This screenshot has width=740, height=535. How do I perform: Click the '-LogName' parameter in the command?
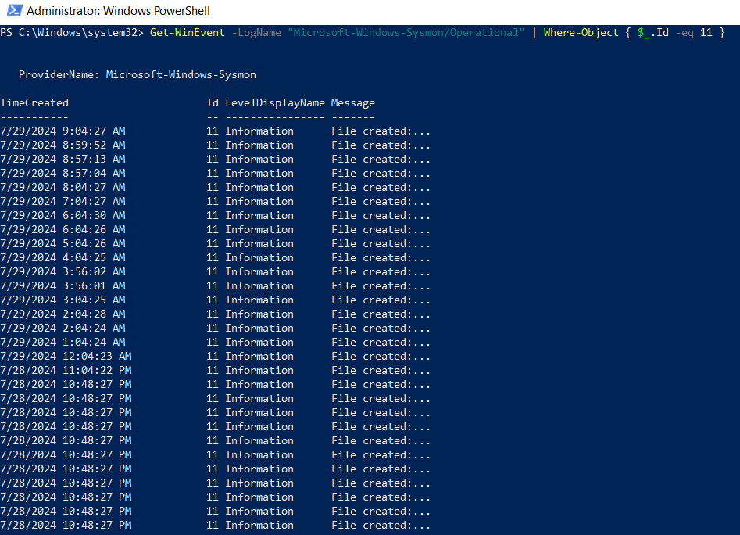tap(256, 33)
